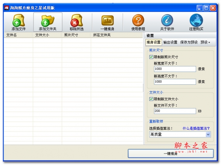This screenshot has width=221, height=165.
Task: Expand the 预设 presets dropdown
Action: [205, 42]
